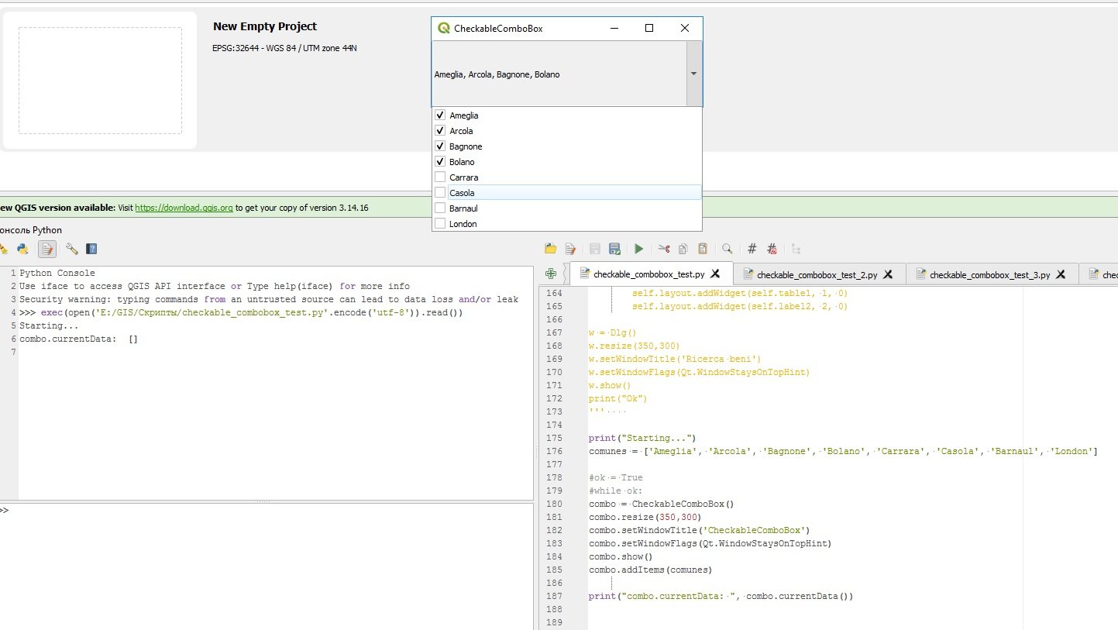
Task: Click the Paste clipboard icon
Action: pyautogui.click(x=703, y=249)
